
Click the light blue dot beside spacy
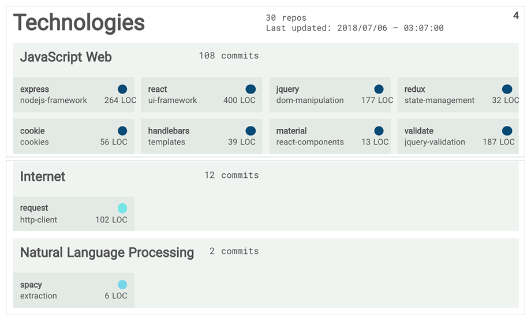click(122, 285)
